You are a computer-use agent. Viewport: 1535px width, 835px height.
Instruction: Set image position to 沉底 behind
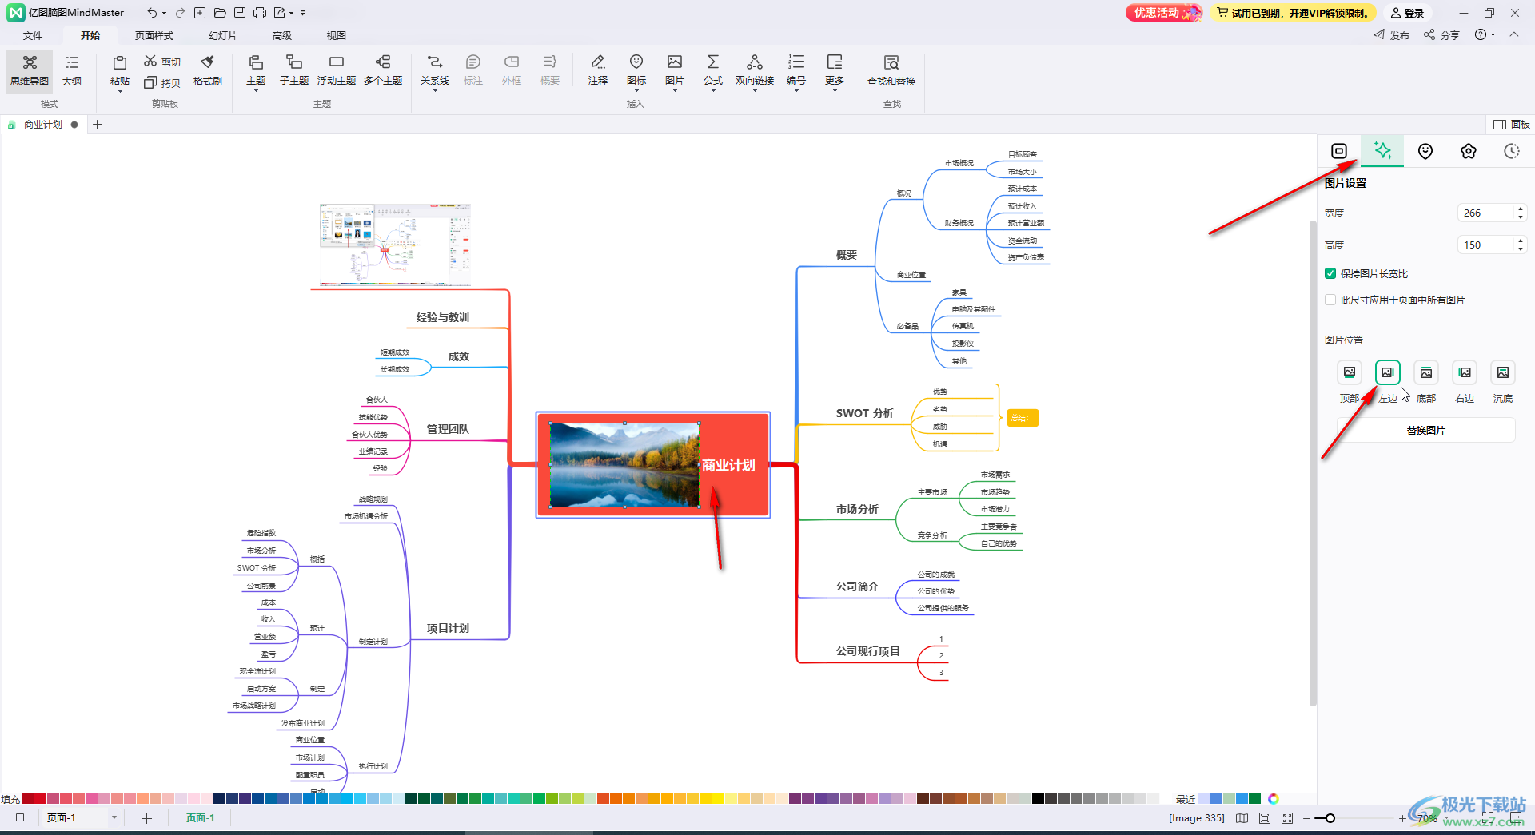point(1503,372)
